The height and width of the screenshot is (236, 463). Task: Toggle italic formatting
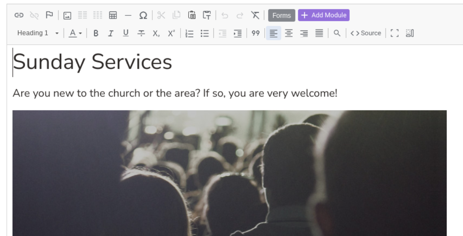click(111, 33)
